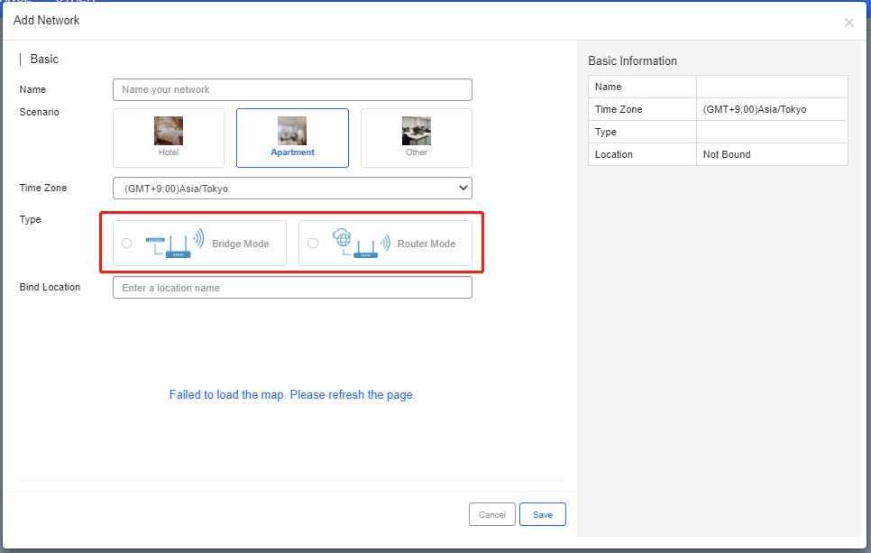
Task: Click the Bridge Mode label text
Action: pos(241,244)
